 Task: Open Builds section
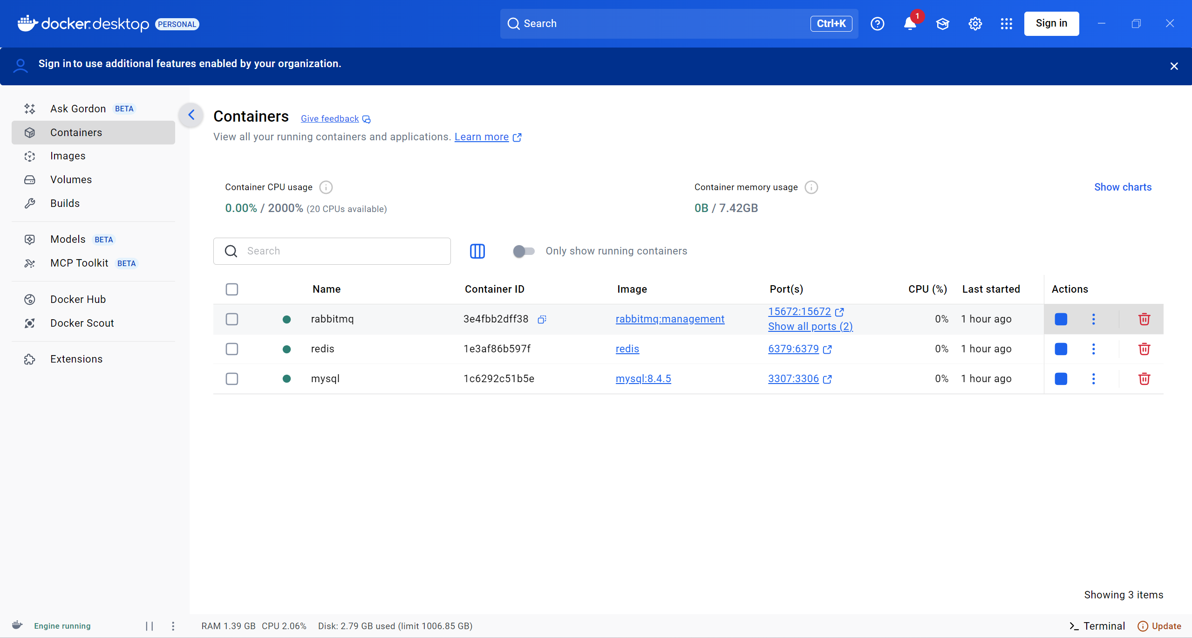point(93,204)
